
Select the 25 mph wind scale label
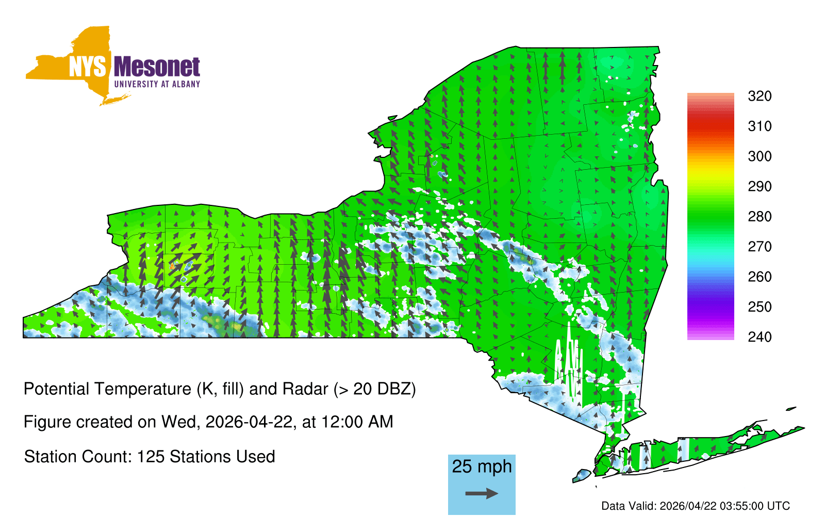(482, 466)
